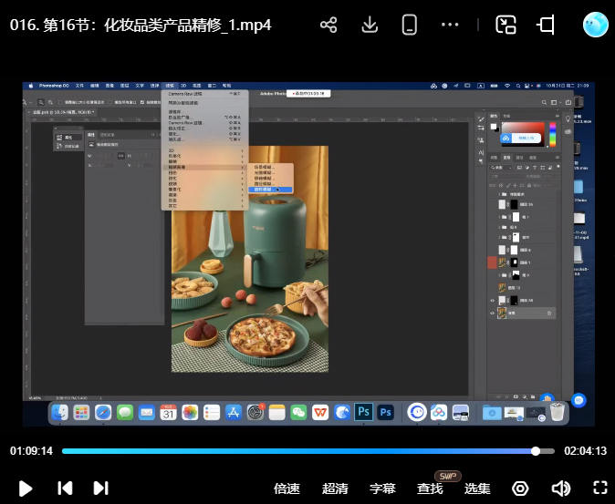
Task: Click the rectangular frame icon beside the avatar
Action: (547, 25)
